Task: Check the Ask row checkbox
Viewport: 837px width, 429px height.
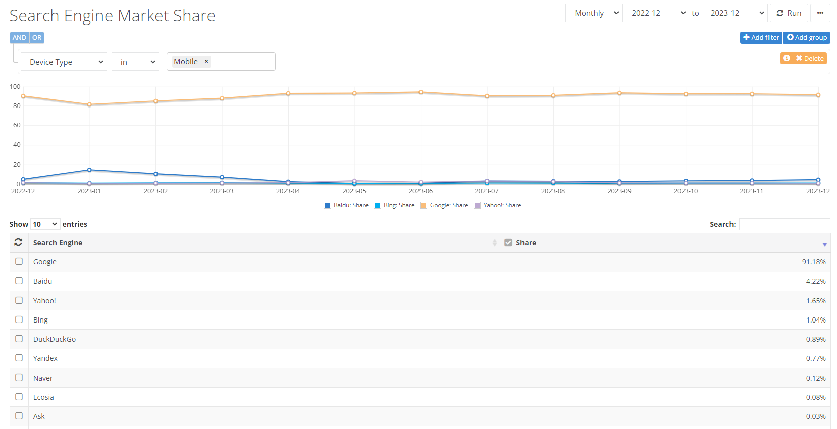Action: [19, 416]
